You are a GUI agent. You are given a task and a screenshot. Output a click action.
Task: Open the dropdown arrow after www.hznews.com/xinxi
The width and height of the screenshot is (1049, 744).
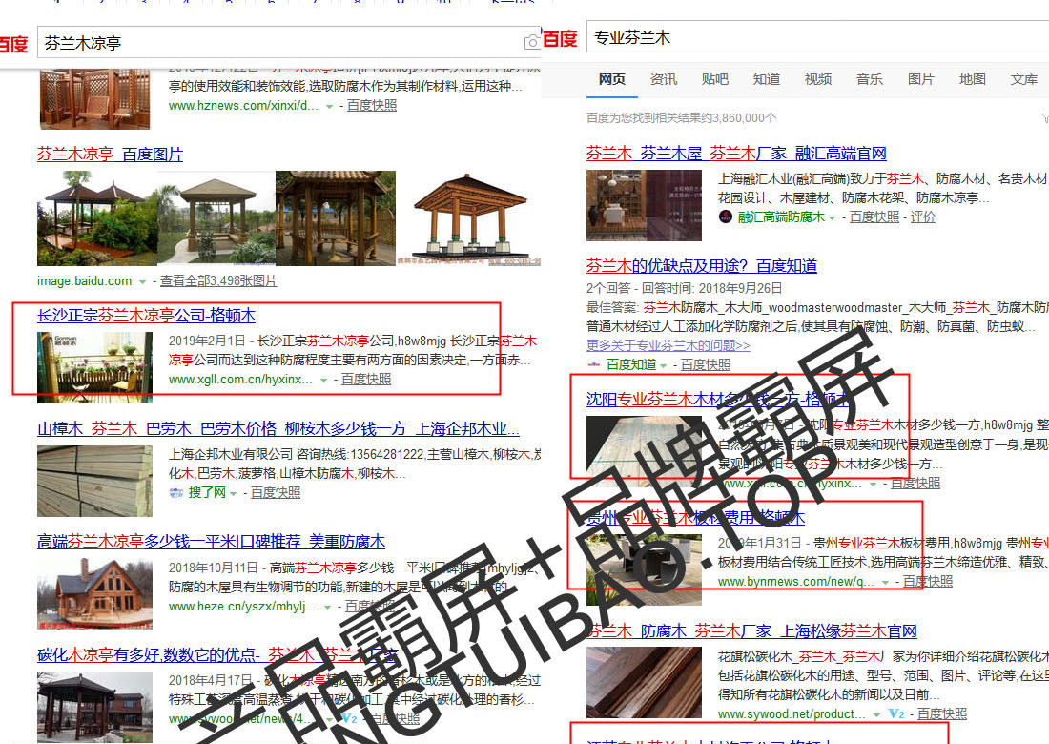coord(329,107)
